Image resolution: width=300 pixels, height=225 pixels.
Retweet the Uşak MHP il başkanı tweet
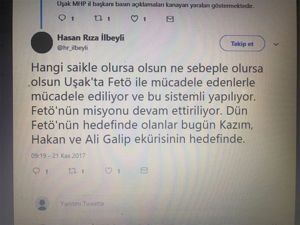point(98,18)
